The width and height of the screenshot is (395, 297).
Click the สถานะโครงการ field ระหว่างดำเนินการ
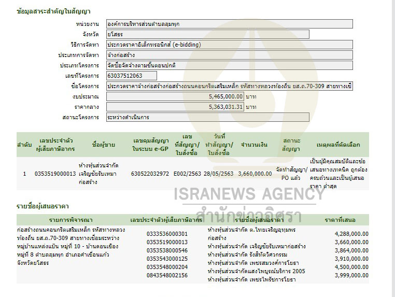coord(207,117)
